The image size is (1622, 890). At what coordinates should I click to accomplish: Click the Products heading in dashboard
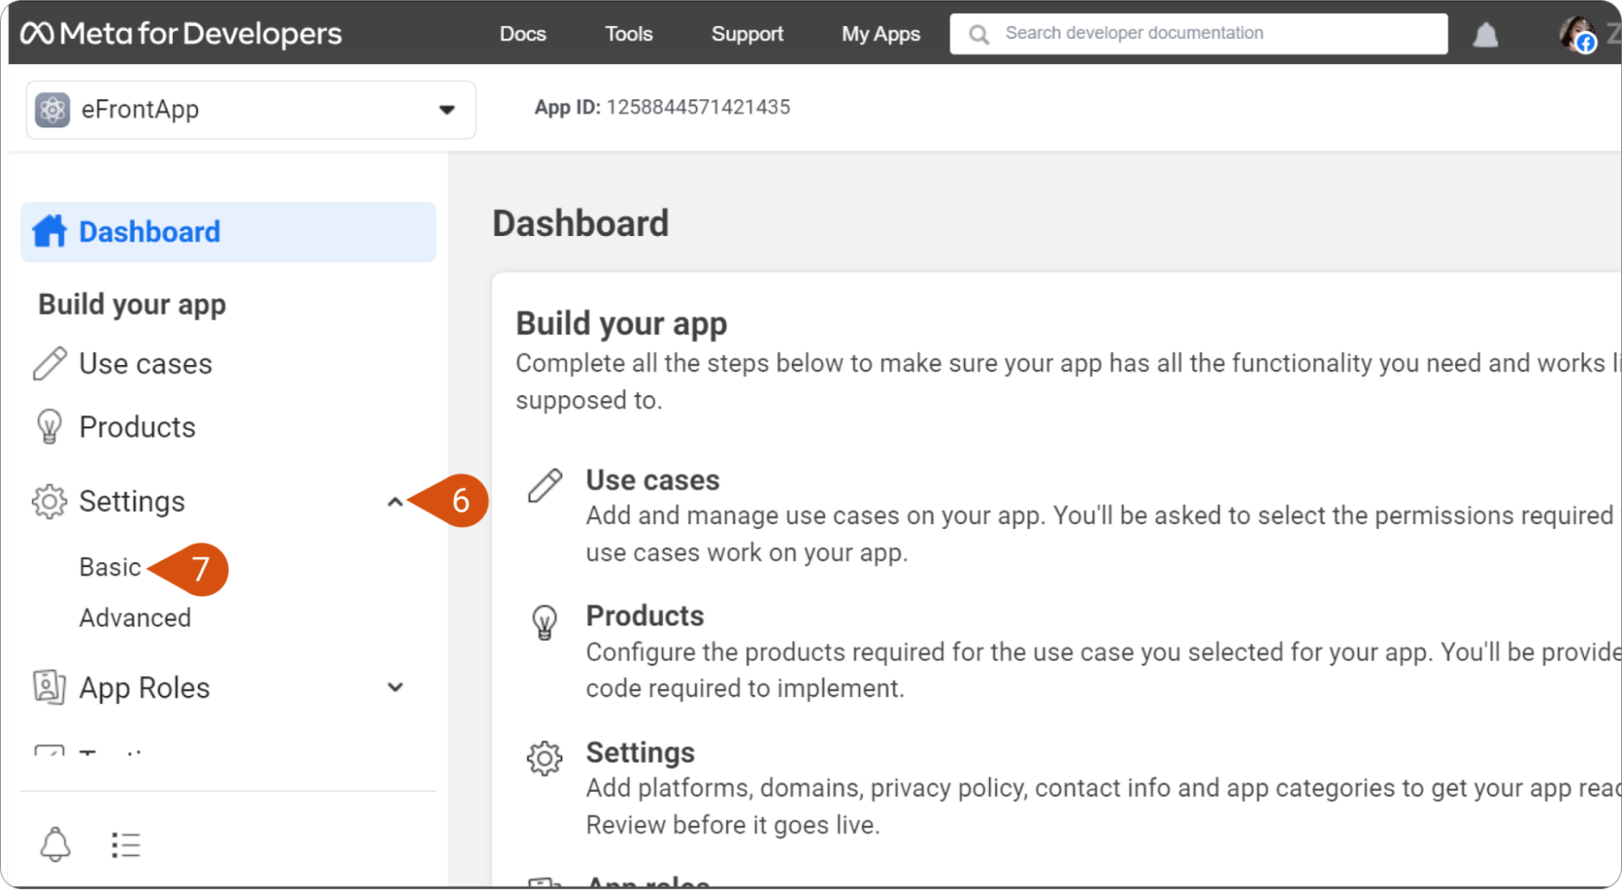coord(644,616)
